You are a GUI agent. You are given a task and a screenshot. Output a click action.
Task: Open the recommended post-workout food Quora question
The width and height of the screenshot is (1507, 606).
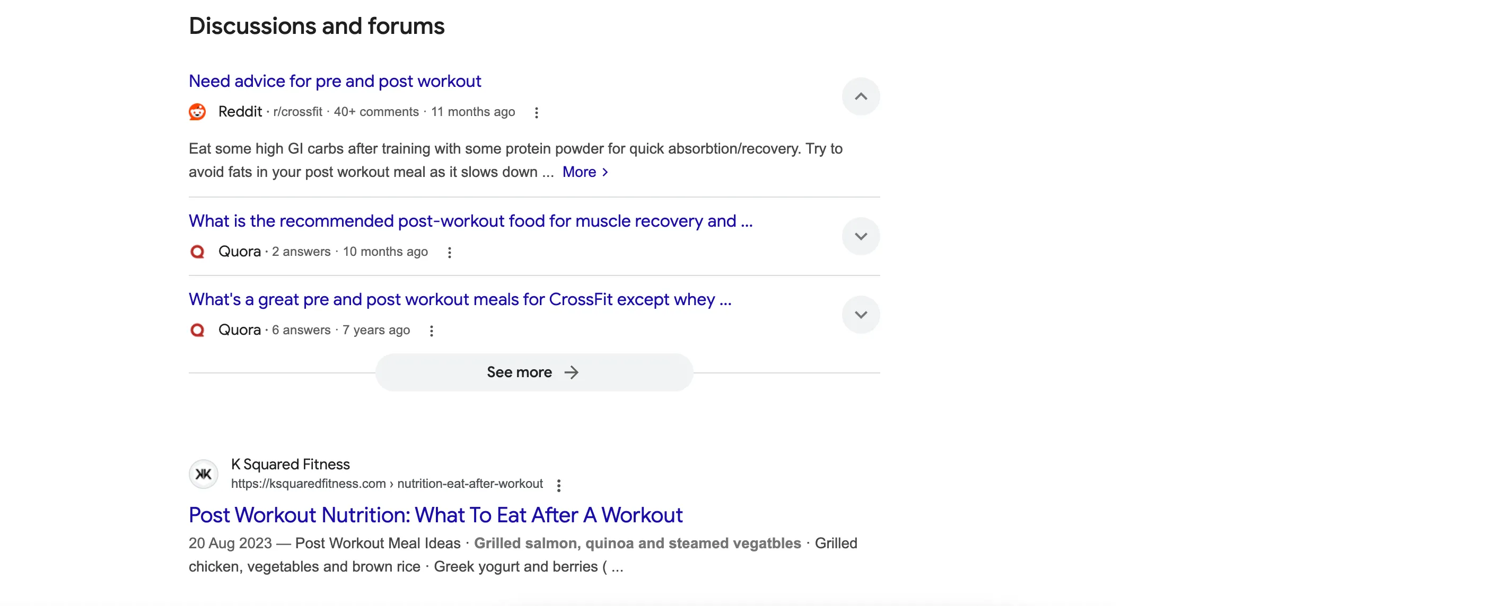pos(470,221)
